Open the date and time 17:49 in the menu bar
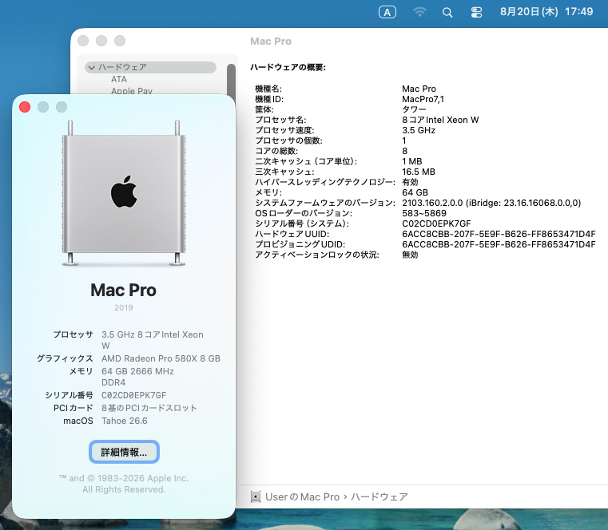 (546, 12)
